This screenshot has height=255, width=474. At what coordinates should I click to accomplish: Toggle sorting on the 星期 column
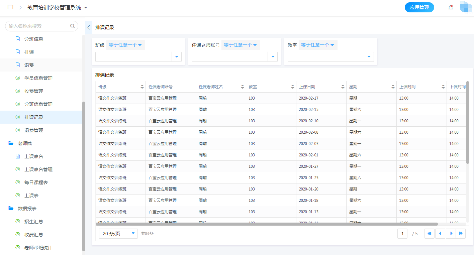point(393,86)
